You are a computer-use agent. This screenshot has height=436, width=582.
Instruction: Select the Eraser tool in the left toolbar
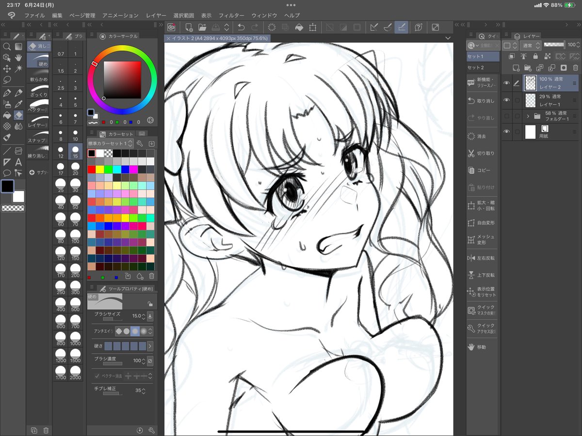(18, 115)
